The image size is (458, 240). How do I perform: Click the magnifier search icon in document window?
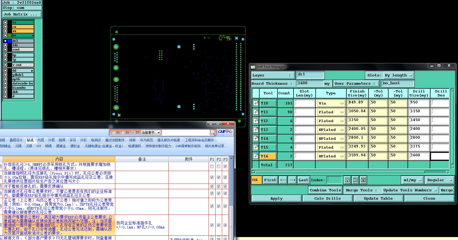click(213, 133)
